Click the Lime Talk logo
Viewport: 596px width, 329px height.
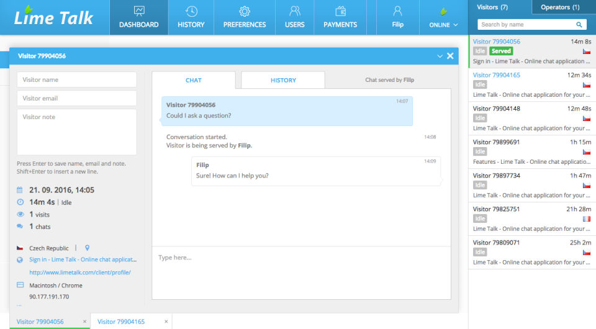(53, 17)
